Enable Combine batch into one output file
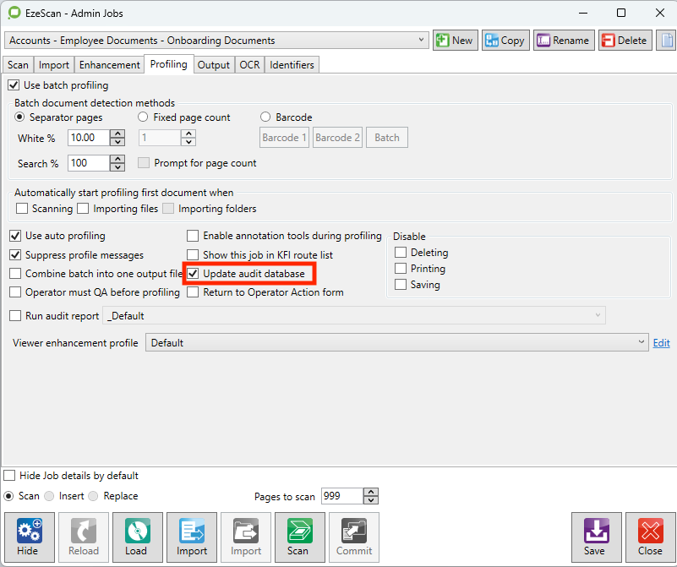The image size is (677, 567). 15,274
